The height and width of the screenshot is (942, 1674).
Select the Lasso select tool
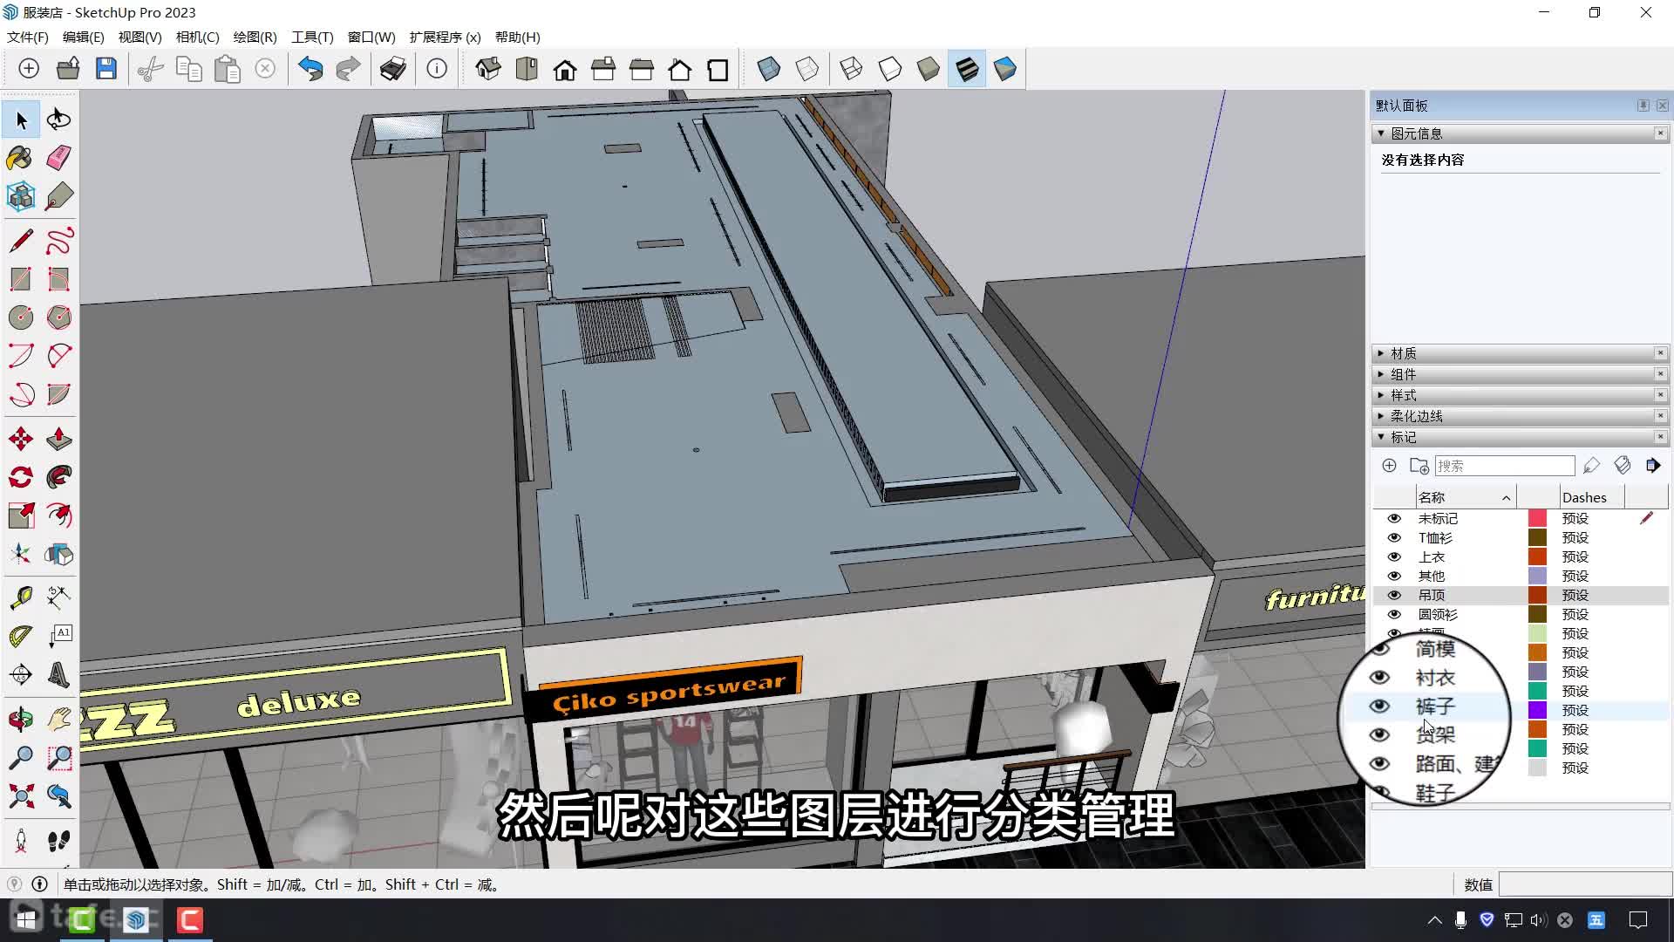[59, 119]
